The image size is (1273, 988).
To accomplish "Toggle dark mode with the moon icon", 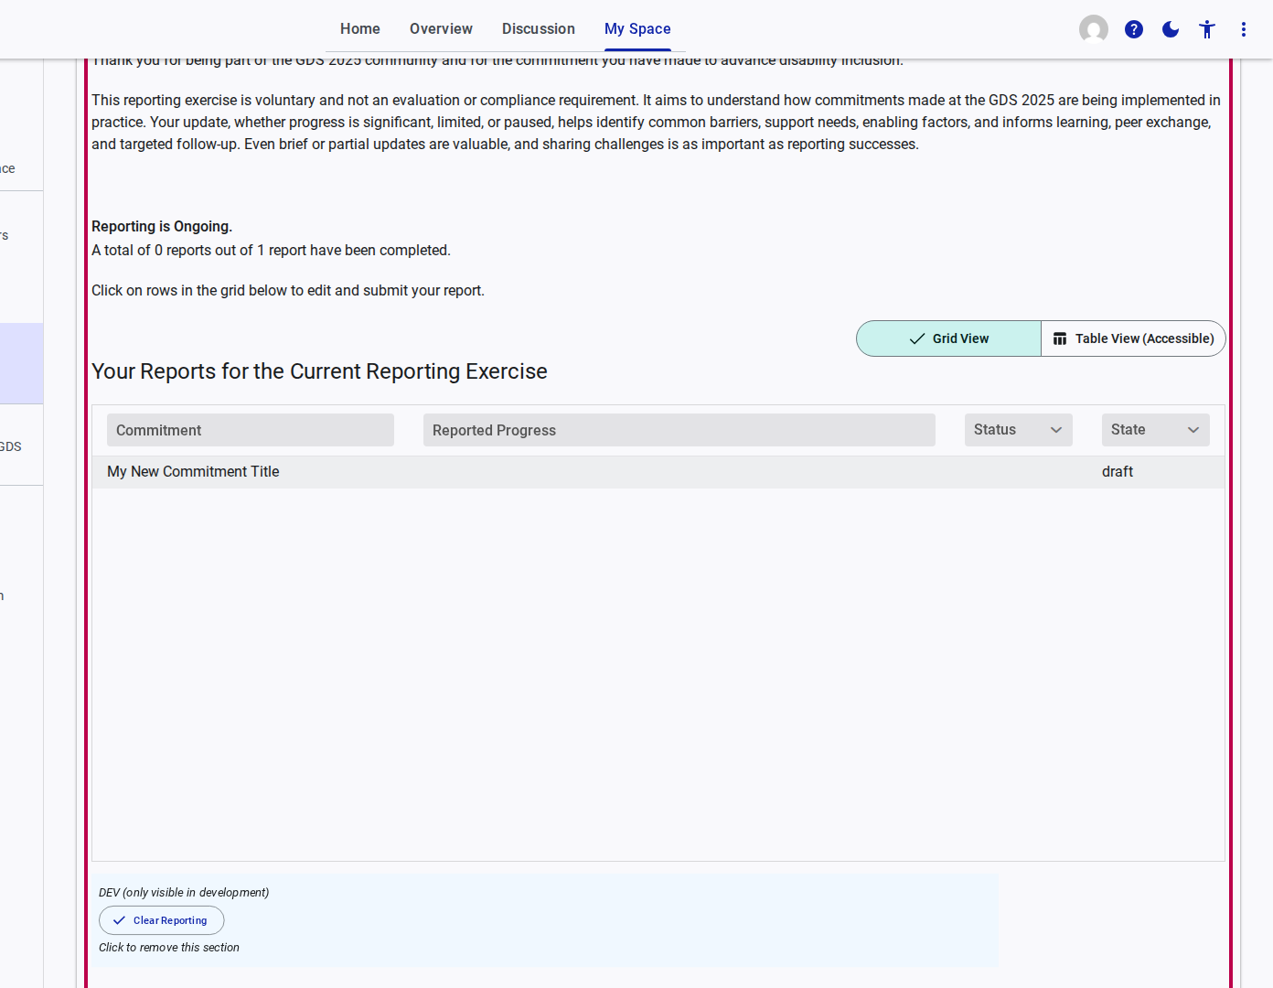I will tap(1171, 29).
